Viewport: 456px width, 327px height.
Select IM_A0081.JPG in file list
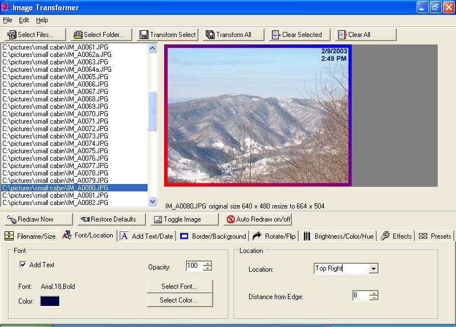(75, 195)
